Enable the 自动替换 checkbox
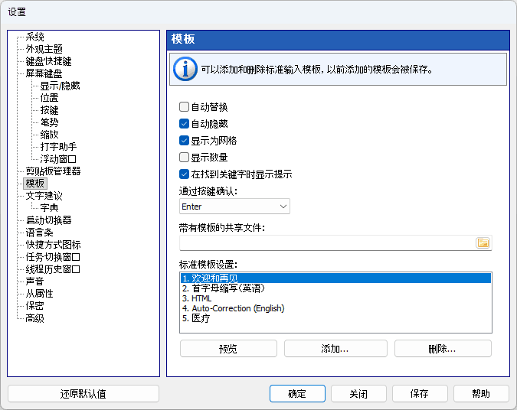Viewport: 517px width, 410px height. coord(184,106)
